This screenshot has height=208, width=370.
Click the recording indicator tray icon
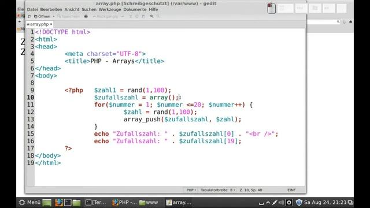289,202
